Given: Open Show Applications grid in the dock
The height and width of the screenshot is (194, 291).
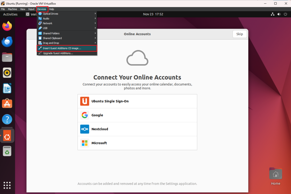Looking at the screenshot, I should point(7,185).
